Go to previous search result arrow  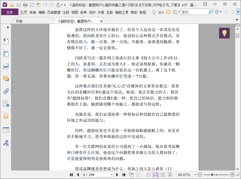click(226, 12)
